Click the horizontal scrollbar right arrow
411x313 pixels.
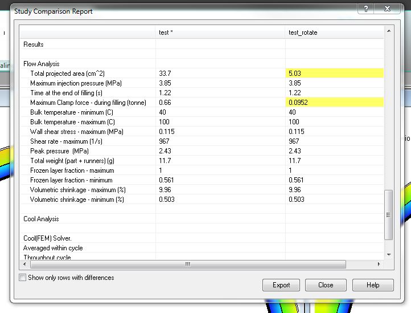pos(379,264)
